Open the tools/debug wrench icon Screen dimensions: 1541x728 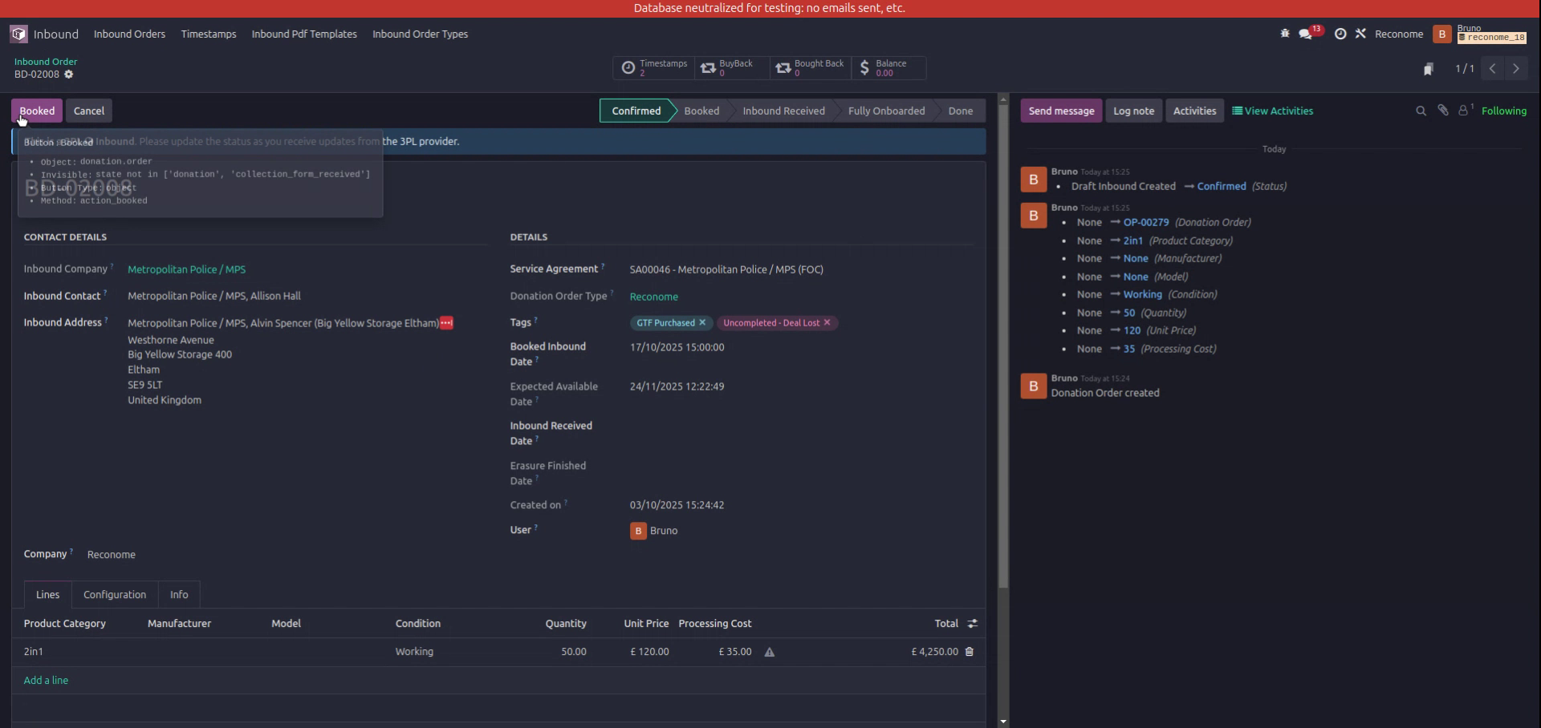[1361, 34]
